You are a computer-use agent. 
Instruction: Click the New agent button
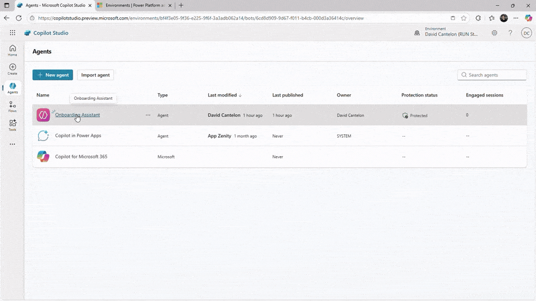[x=52, y=75]
